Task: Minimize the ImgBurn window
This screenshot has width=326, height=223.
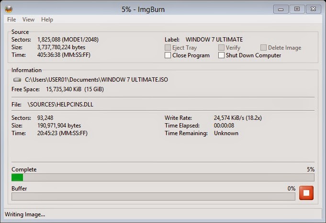Action: tap(281, 10)
